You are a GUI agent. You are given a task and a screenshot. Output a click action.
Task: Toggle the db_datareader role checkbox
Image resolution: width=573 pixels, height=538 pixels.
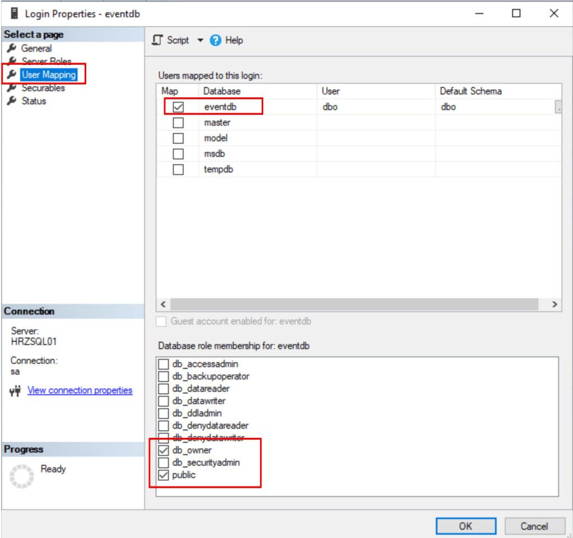pyautogui.click(x=163, y=389)
